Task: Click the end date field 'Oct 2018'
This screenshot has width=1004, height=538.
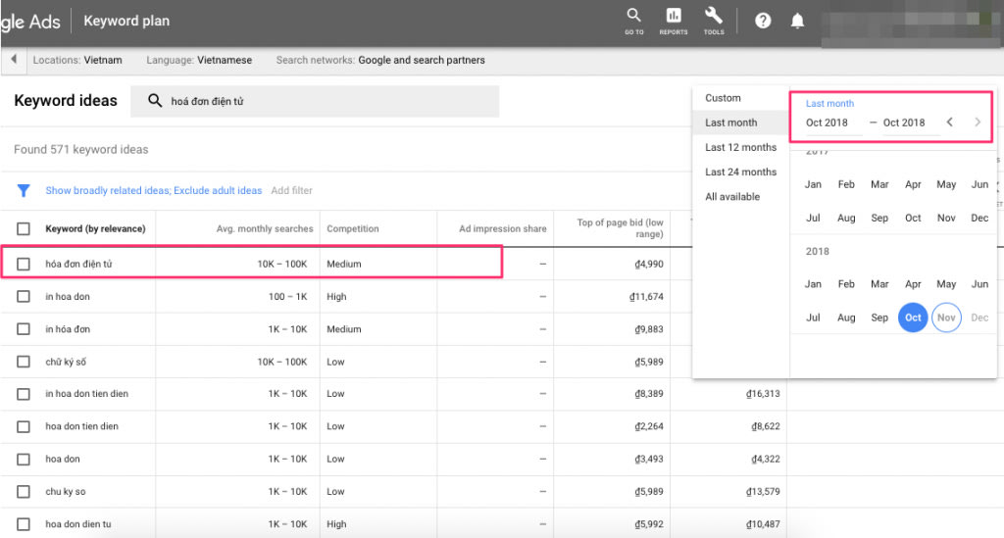Action: 903,122
